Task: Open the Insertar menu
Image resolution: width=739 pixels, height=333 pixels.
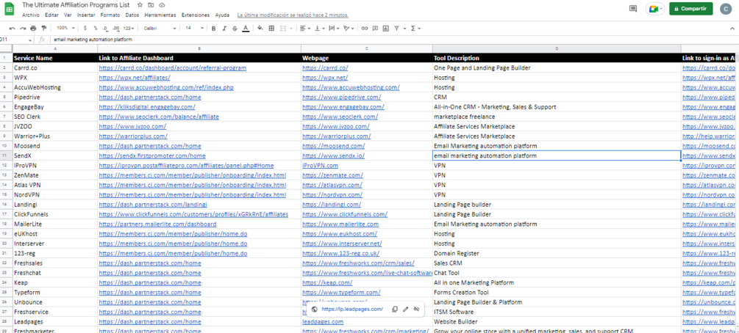Action: [x=86, y=15]
